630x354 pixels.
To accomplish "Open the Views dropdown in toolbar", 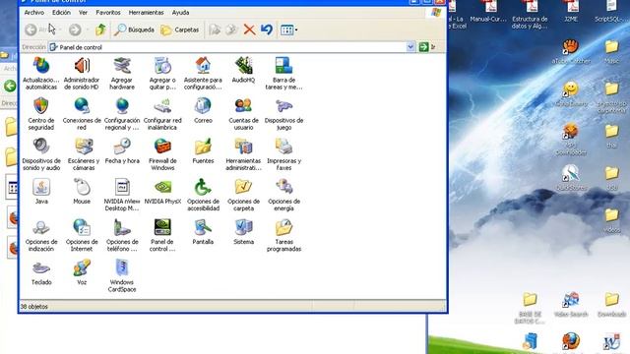I will tap(288, 29).
